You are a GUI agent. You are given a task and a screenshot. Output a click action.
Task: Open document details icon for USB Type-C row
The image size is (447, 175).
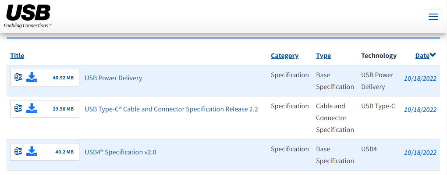click(x=18, y=108)
